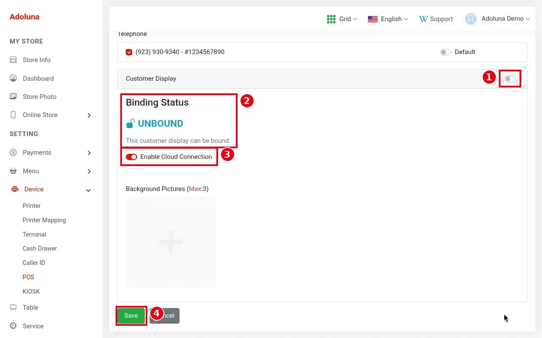Viewport: 542px width, 338px height.
Task: Click the Dashboard gauge icon
Action: click(13, 78)
